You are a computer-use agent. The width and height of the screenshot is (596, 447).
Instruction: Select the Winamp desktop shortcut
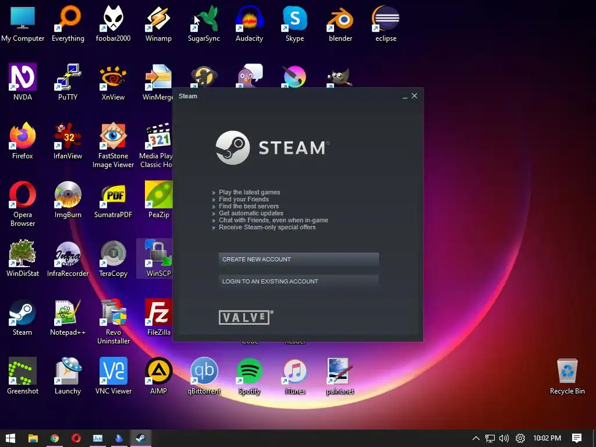pyautogui.click(x=158, y=23)
